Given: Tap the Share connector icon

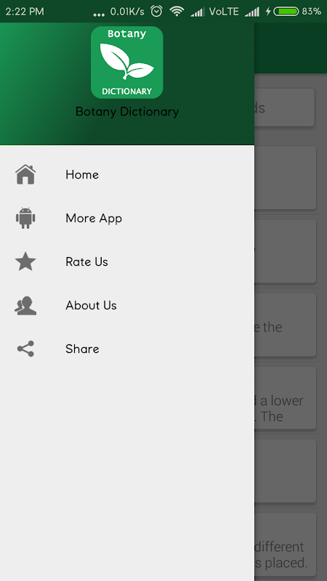Looking at the screenshot, I should click(x=25, y=349).
